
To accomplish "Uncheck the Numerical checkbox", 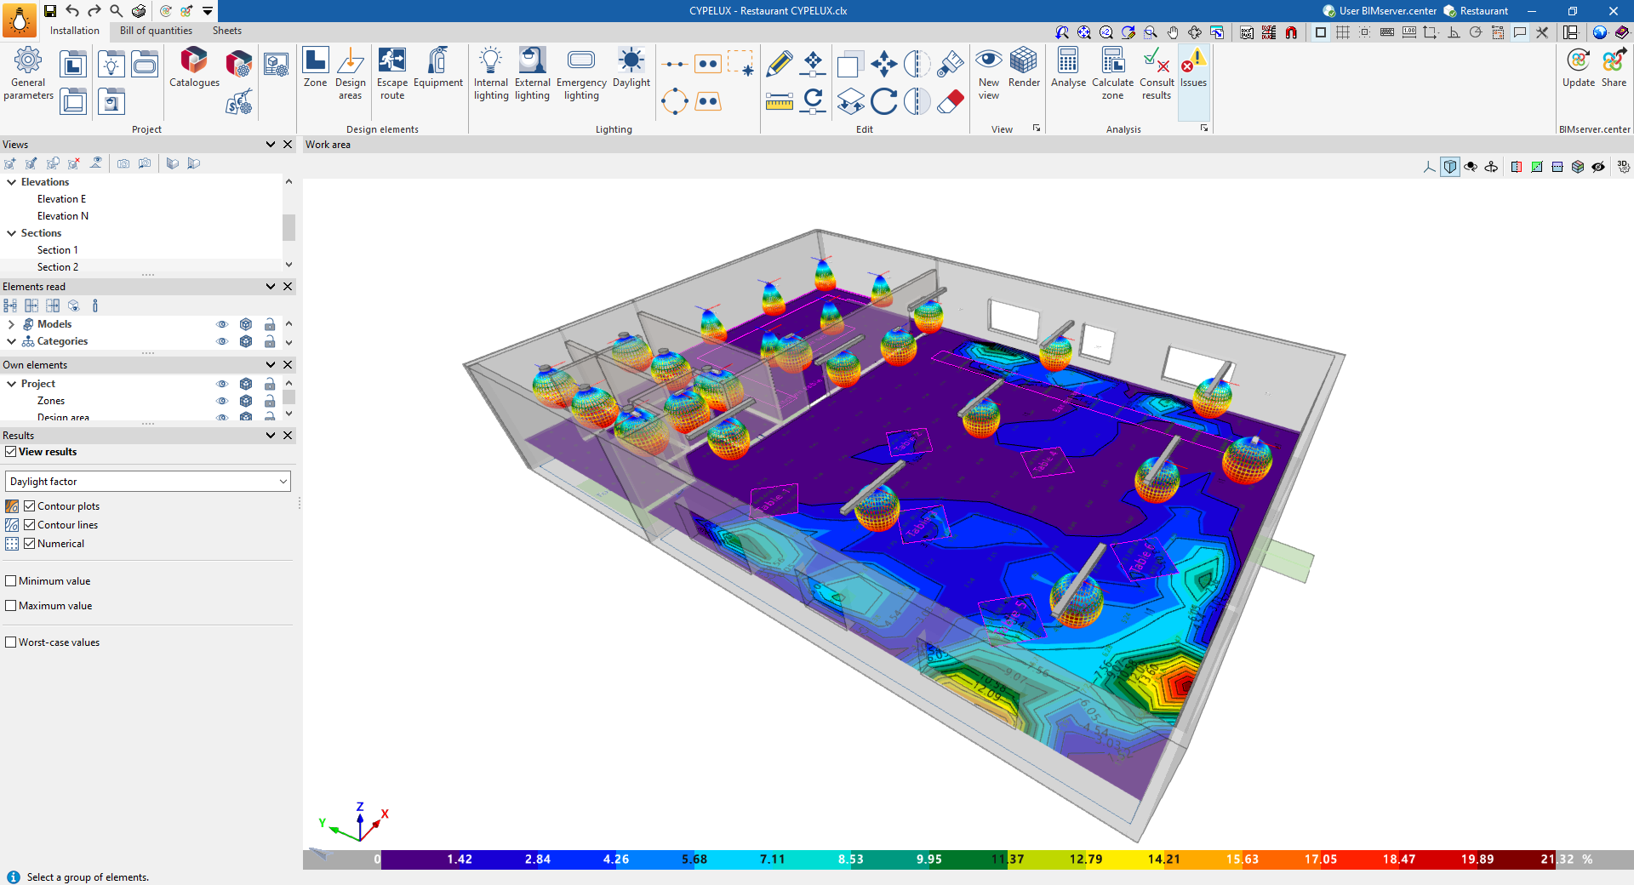I will pos(30,544).
